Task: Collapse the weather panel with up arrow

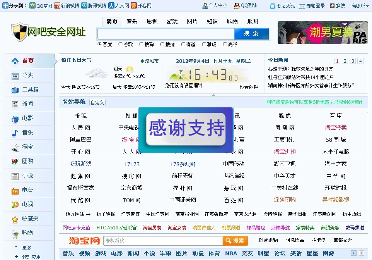Action: (213, 95)
